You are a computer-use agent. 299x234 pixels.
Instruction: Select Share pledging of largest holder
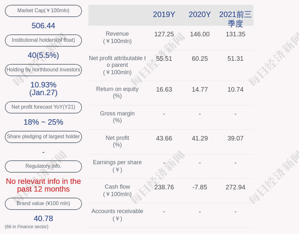43,137
